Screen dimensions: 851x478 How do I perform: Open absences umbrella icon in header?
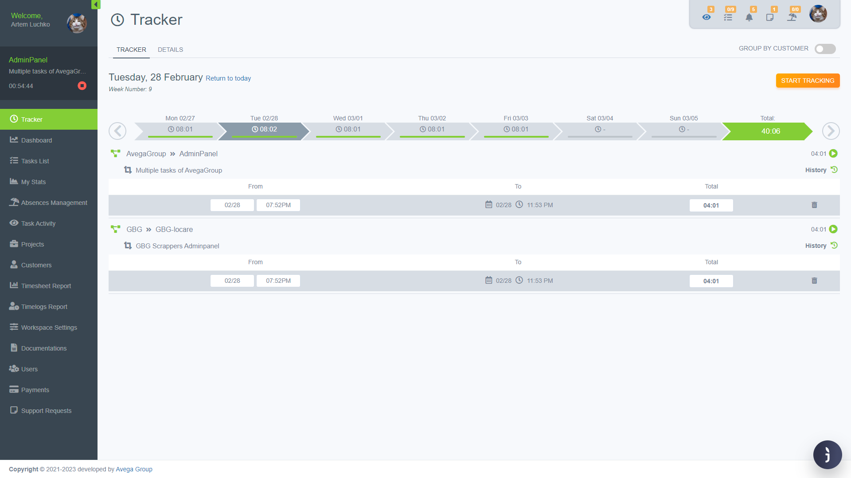tap(792, 17)
